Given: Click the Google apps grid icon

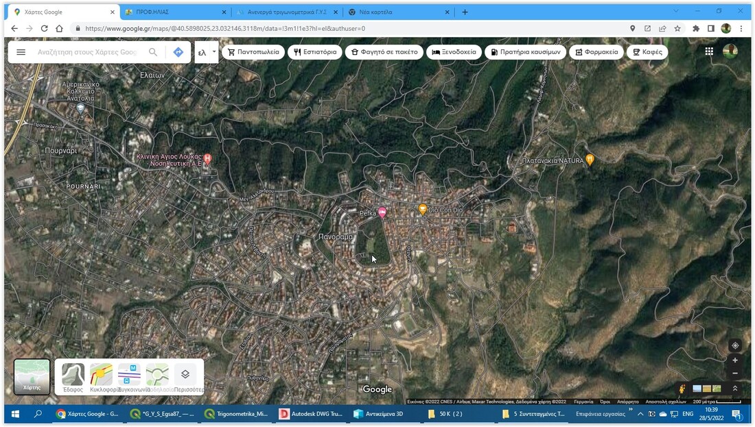Looking at the screenshot, I should click(x=709, y=51).
